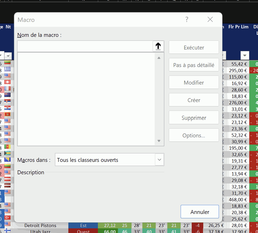Cancel the dialog with Annuler
The height and width of the screenshot is (233, 258).
200,212
